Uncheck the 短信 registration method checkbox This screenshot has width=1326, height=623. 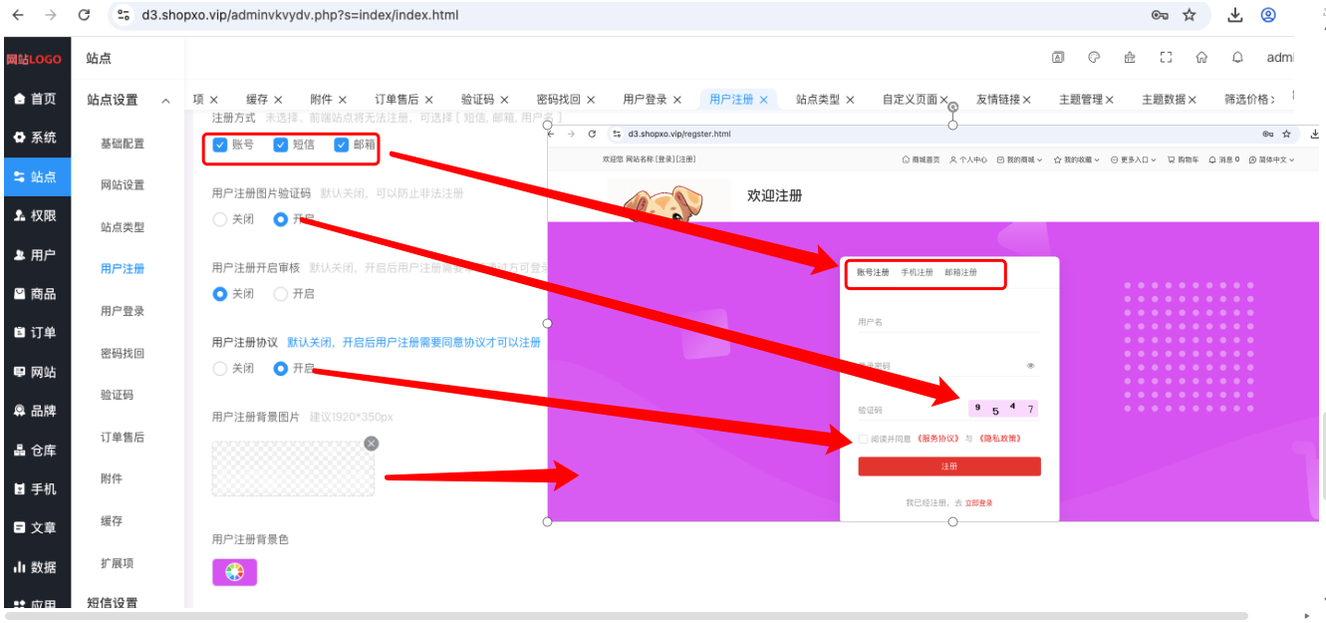pos(281,145)
